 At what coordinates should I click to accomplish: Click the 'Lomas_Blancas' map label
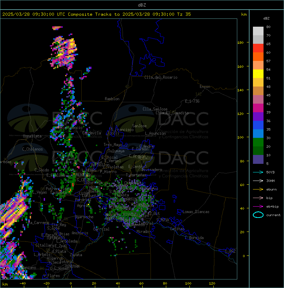(x=196, y=212)
